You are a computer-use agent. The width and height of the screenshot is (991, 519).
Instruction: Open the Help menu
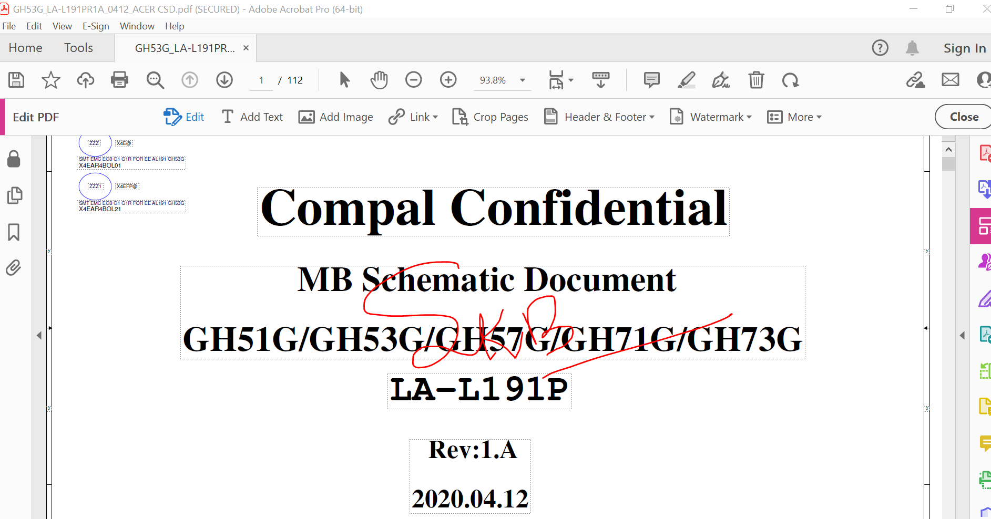pyautogui.click(x=175, y=26)
